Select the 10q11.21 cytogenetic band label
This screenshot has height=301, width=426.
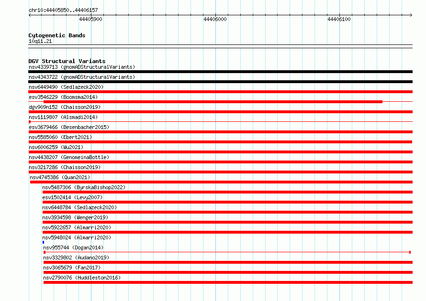40,41
